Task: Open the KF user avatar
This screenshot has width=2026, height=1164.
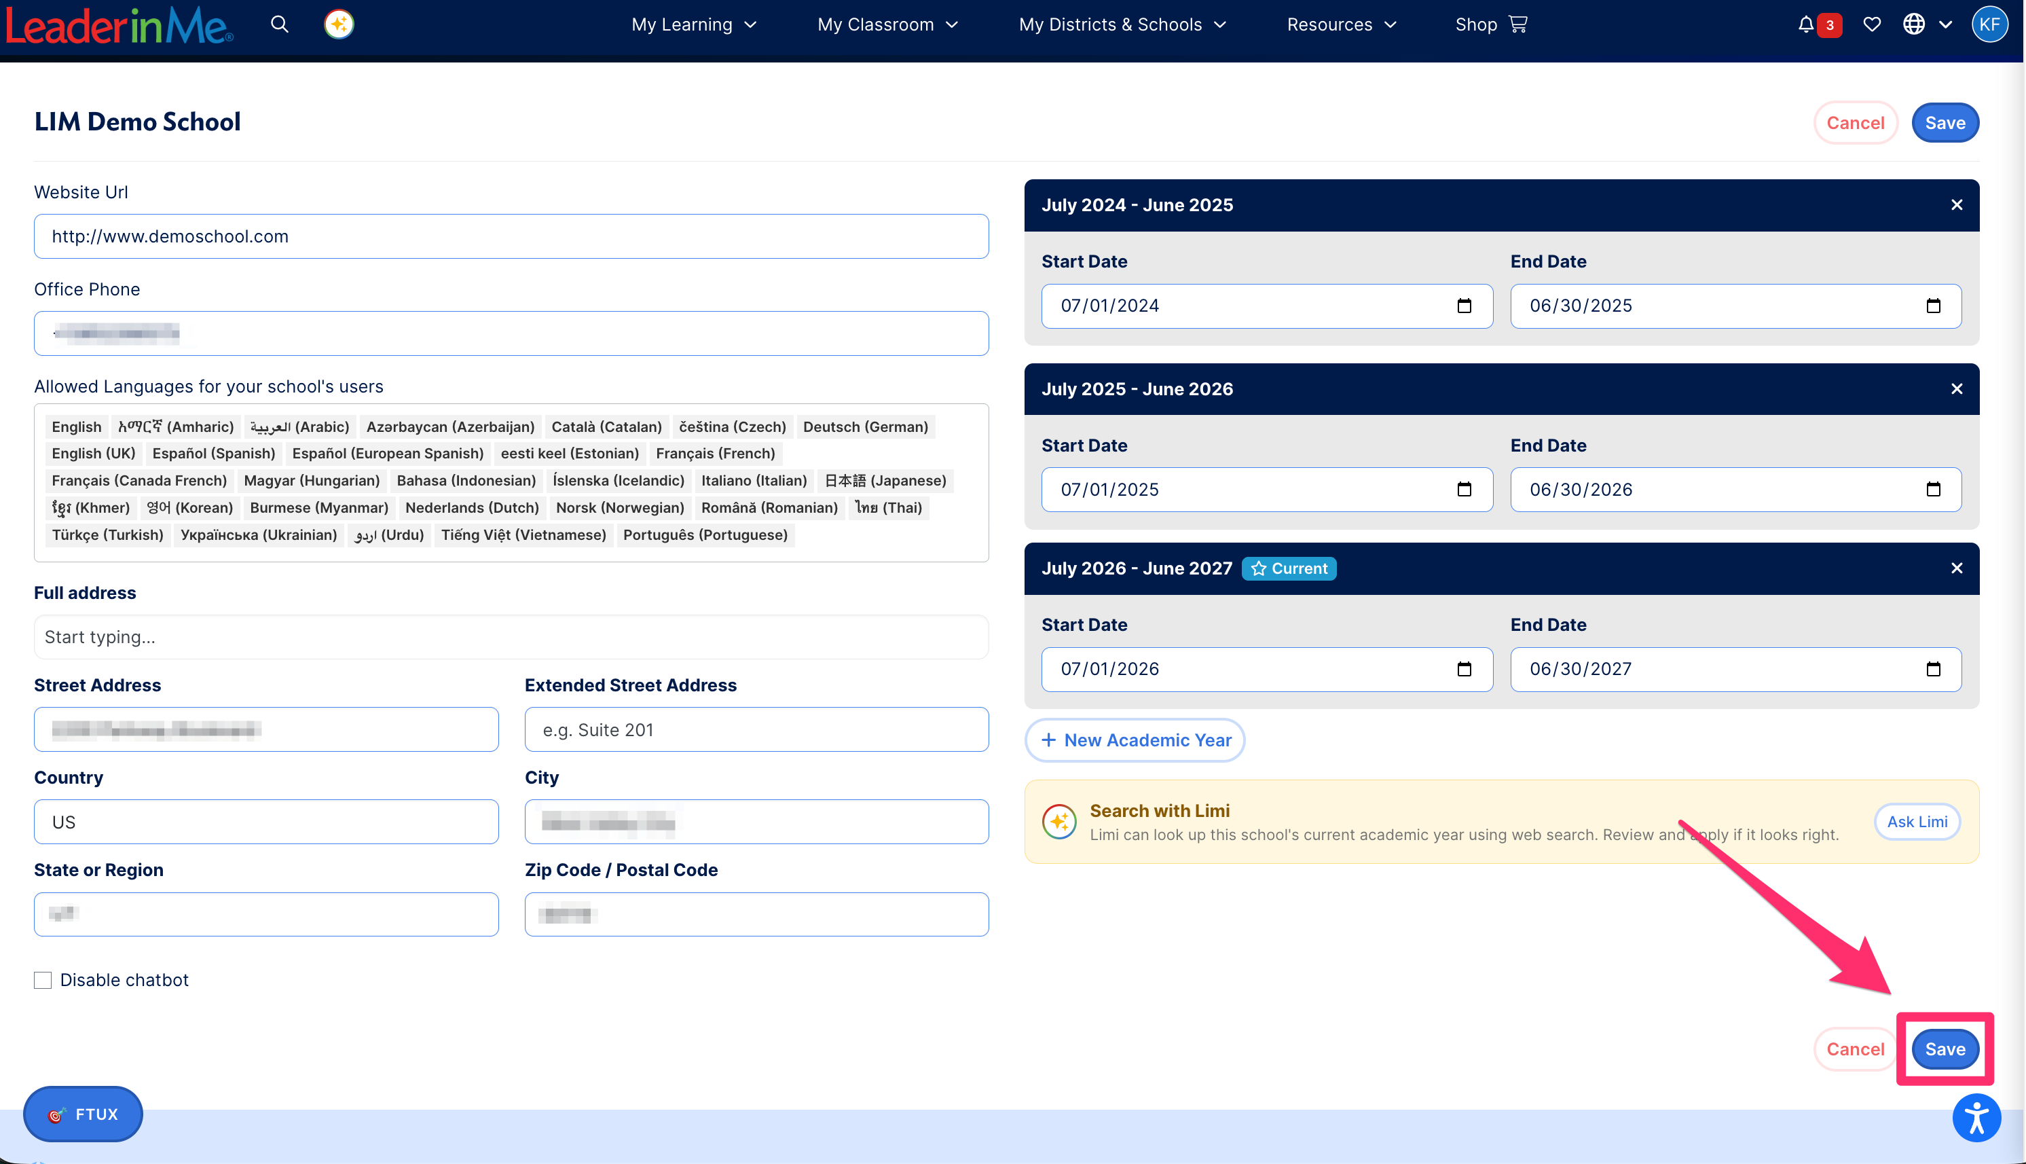Action: (x=1989, y=24)
